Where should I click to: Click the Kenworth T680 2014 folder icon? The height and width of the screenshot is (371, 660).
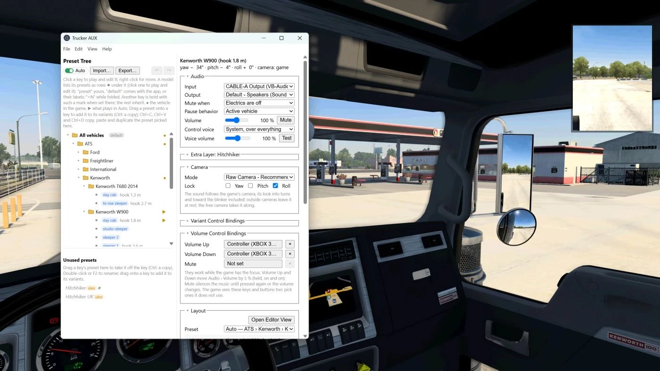pyautogui.click(x=91, y=186)
